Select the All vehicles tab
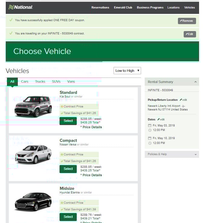The width and height of the screenshot is (203, 223). (x=12, y=82)
